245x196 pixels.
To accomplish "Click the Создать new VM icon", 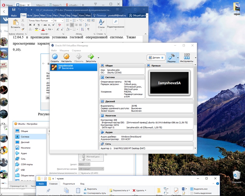I will 55,57.
